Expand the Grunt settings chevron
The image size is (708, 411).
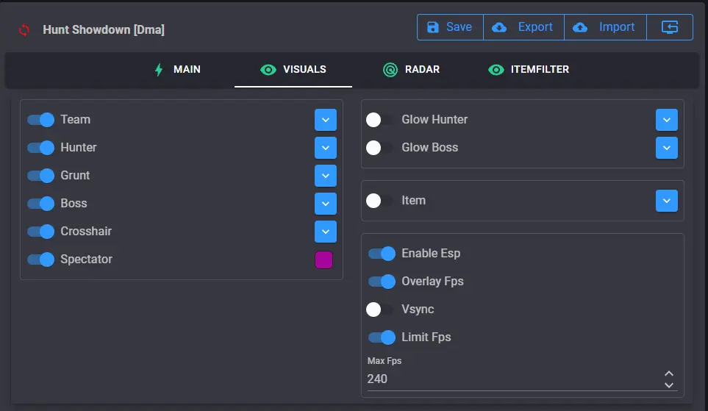point(326,176)
